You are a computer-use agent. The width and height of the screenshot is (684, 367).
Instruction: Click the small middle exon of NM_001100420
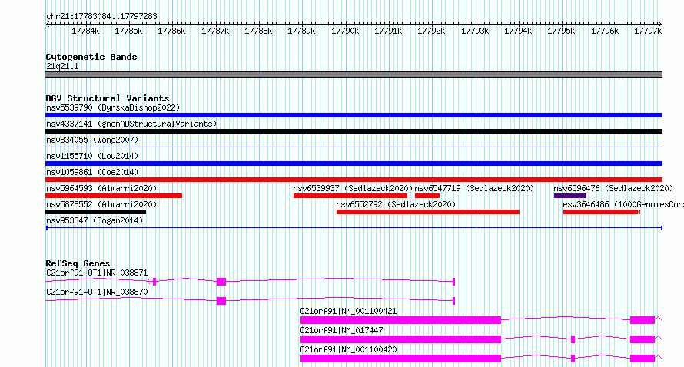[x=573, y=359]
